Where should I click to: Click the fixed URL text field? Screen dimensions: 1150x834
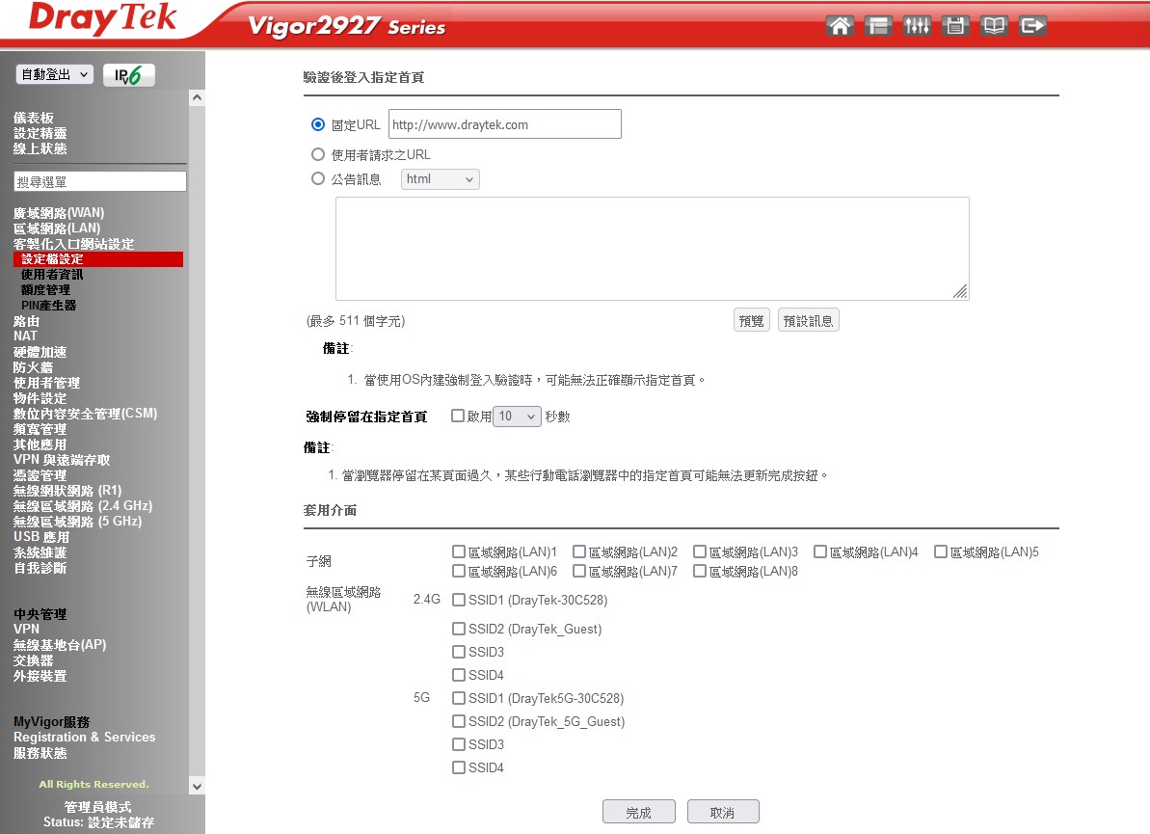[504, 124]
